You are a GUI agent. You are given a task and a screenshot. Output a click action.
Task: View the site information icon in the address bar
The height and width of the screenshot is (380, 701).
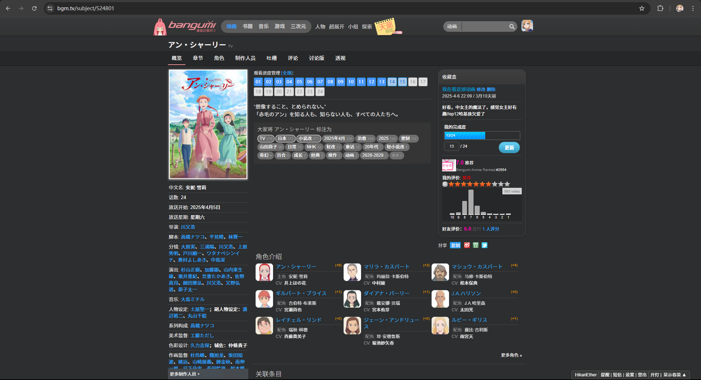[x=50, y=8]
